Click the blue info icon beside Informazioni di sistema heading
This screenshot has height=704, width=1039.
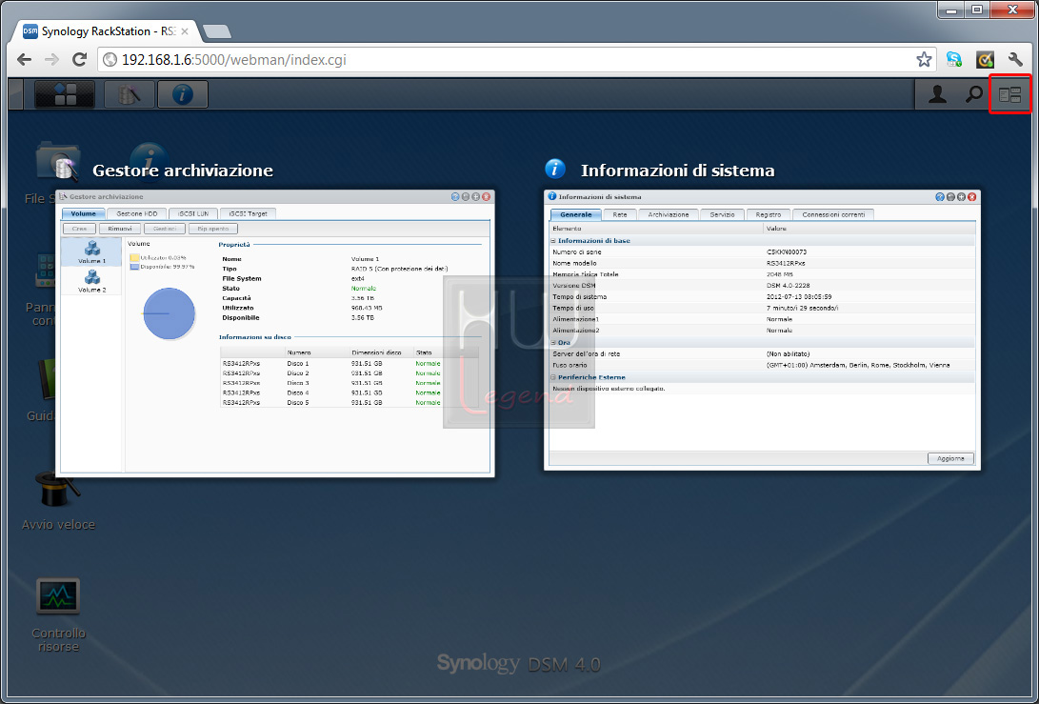555,169
